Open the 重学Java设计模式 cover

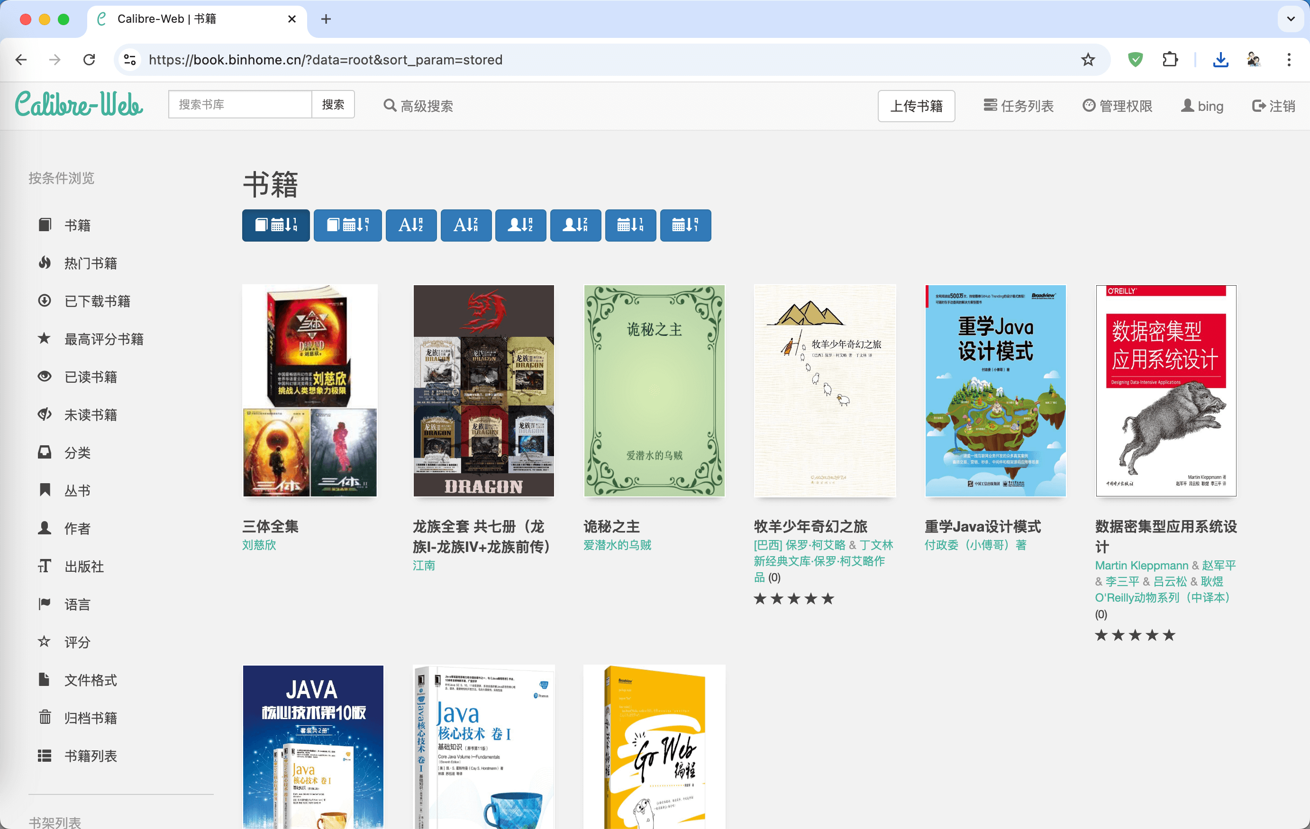point(996,390)
